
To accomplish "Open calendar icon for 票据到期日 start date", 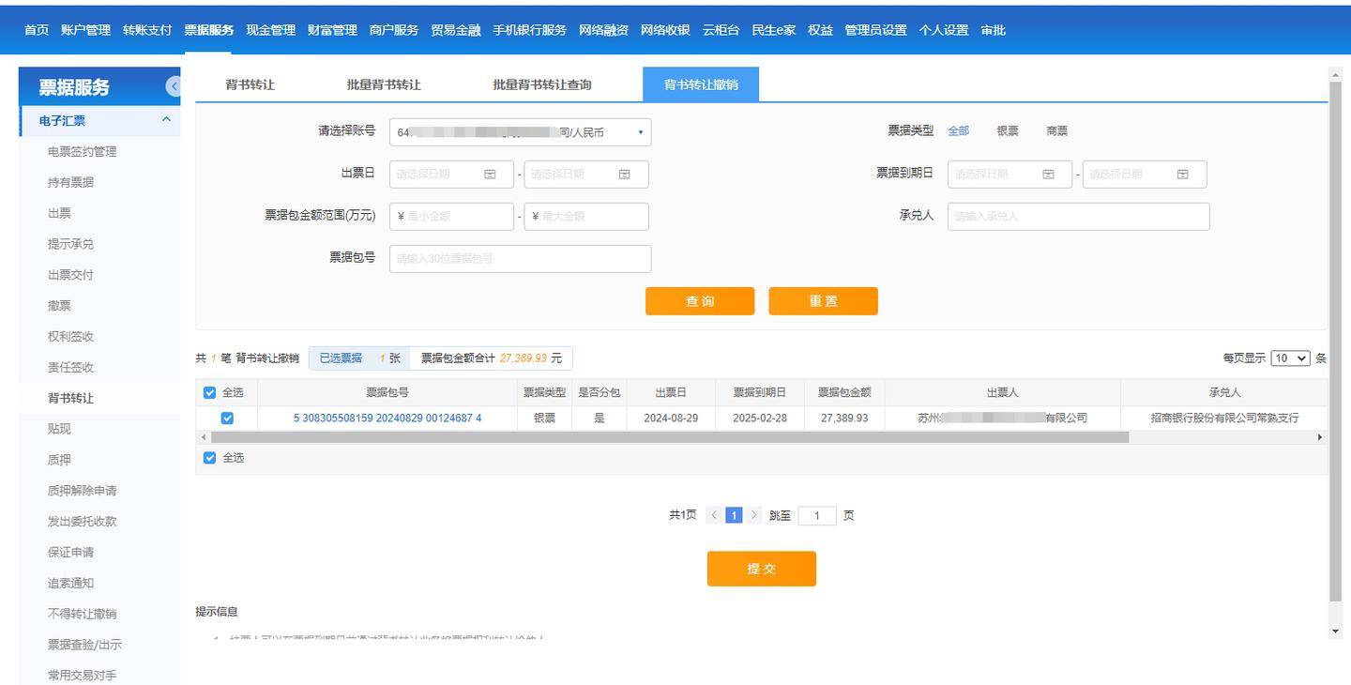I will click(x=1048, y=175).
